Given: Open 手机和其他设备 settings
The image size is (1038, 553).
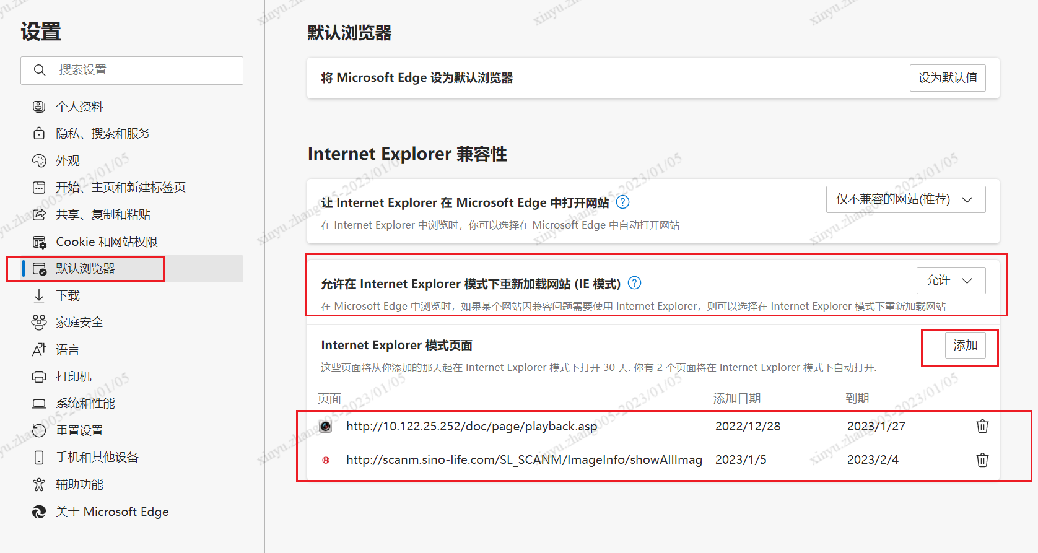Looking at the screenshot, I should coord(97,457).
